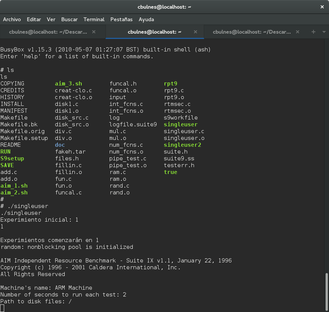Screen dimensions: 329x312
Task: Click the Makefile.setup file name
Action: tap(24, 138)
